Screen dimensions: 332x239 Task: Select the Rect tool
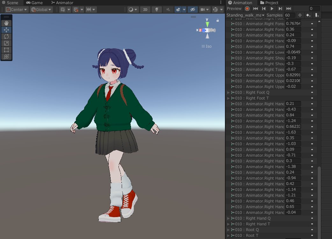click(6, 50)
